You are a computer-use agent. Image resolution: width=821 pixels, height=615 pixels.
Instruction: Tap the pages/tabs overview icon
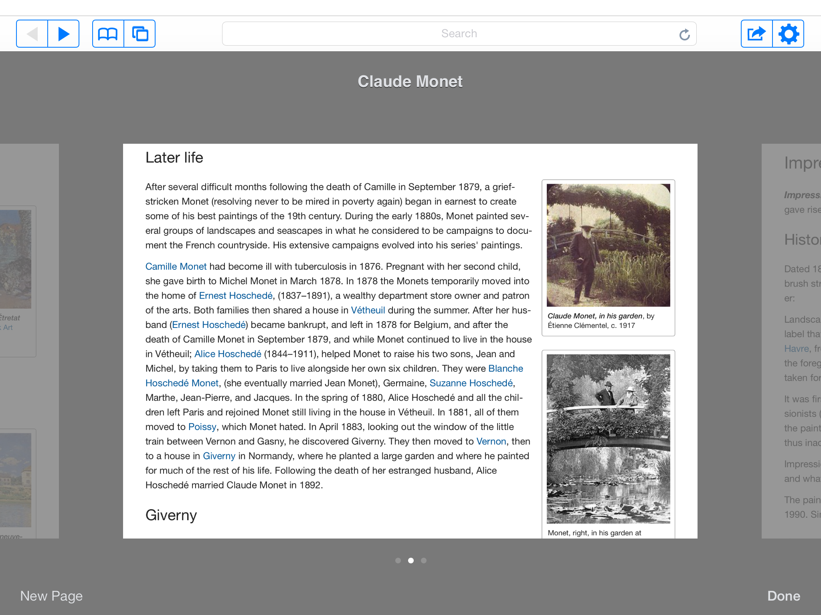point(140,34)
